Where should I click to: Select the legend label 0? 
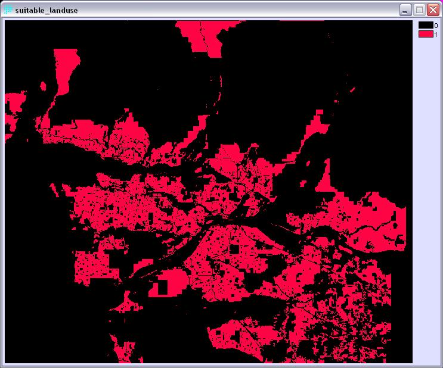(x=436, y=26)
